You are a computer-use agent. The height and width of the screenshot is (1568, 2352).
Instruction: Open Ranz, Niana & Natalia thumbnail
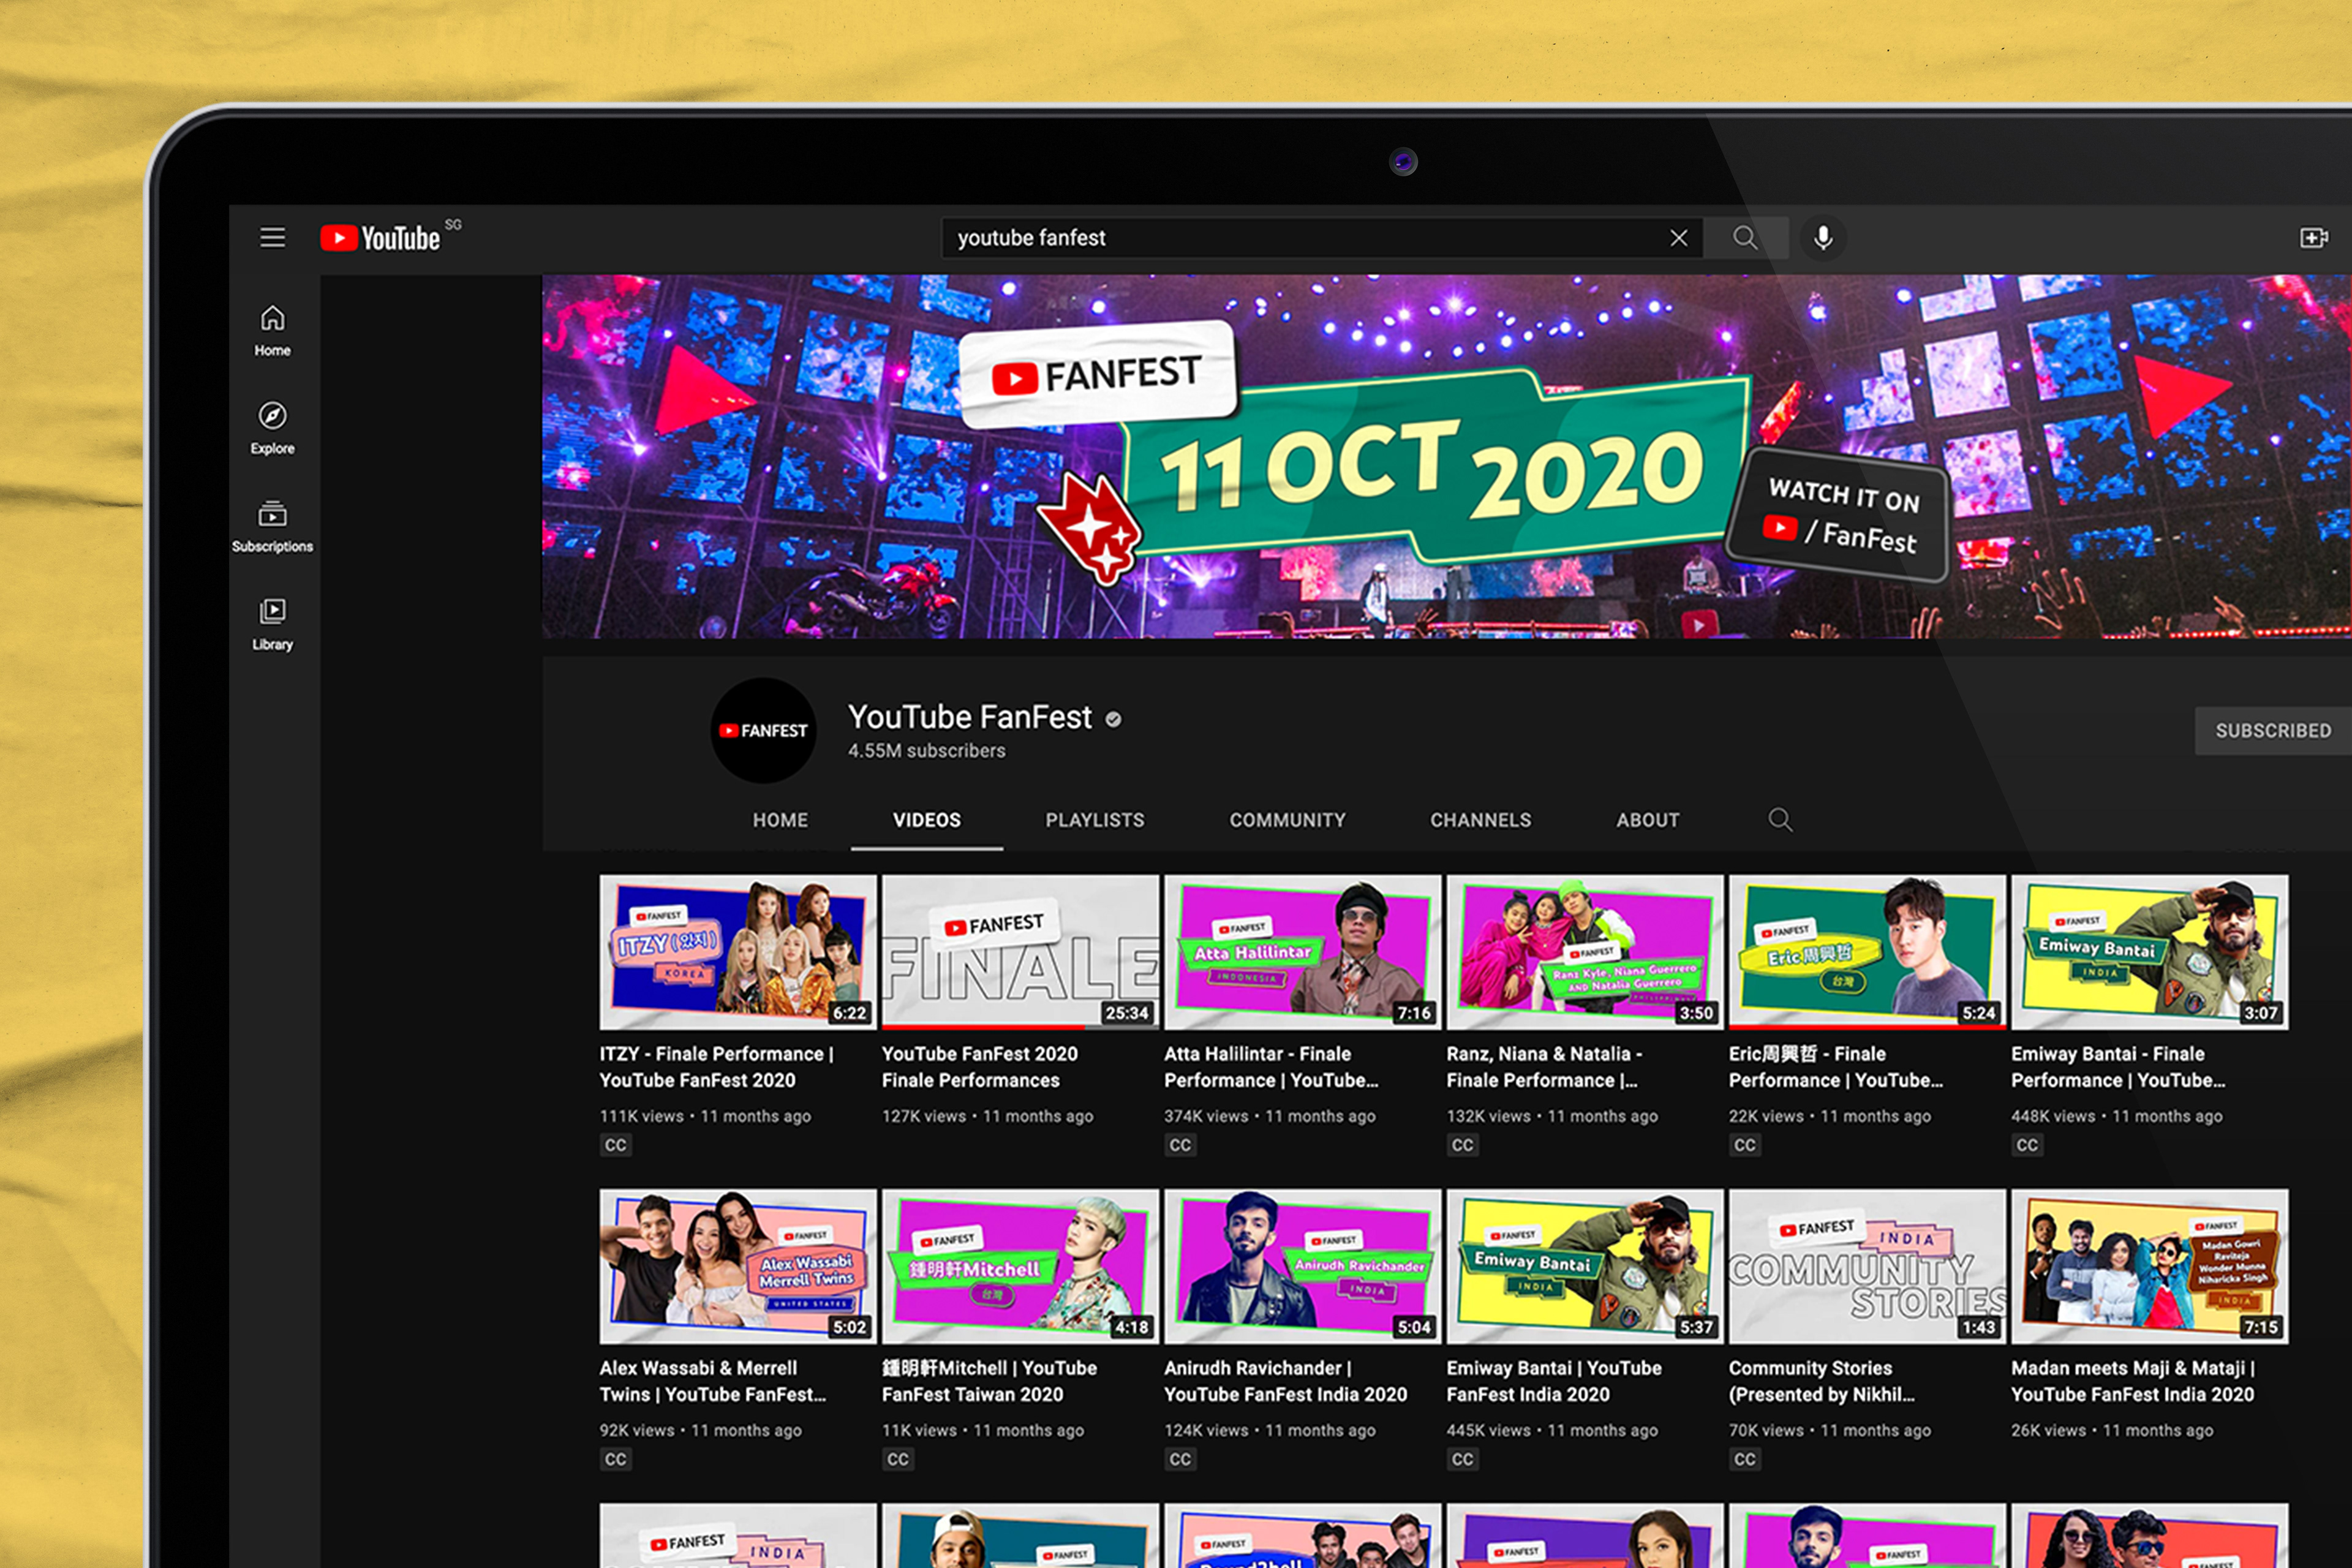click(x=1585, y=952)
